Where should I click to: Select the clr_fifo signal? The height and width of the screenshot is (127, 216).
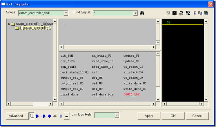[x=68, y=61]
